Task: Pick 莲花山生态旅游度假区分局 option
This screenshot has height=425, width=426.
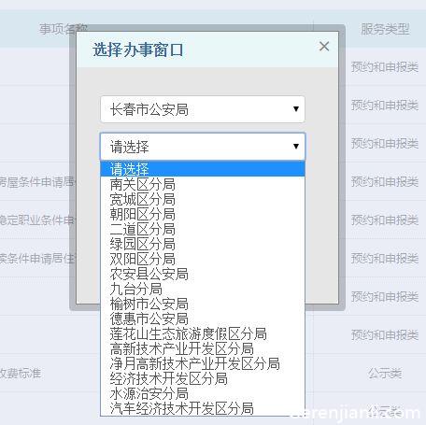Action: coord(203,333)
